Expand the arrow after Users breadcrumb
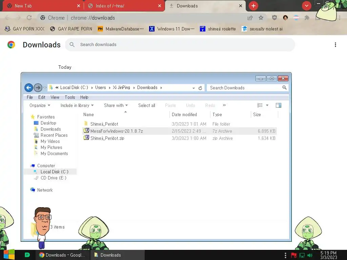This screenshot has height=260, width=347. pos(109,88)
